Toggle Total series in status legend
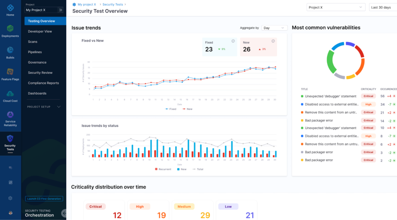Viewport: 397px width, 220px height. point(198,169)
